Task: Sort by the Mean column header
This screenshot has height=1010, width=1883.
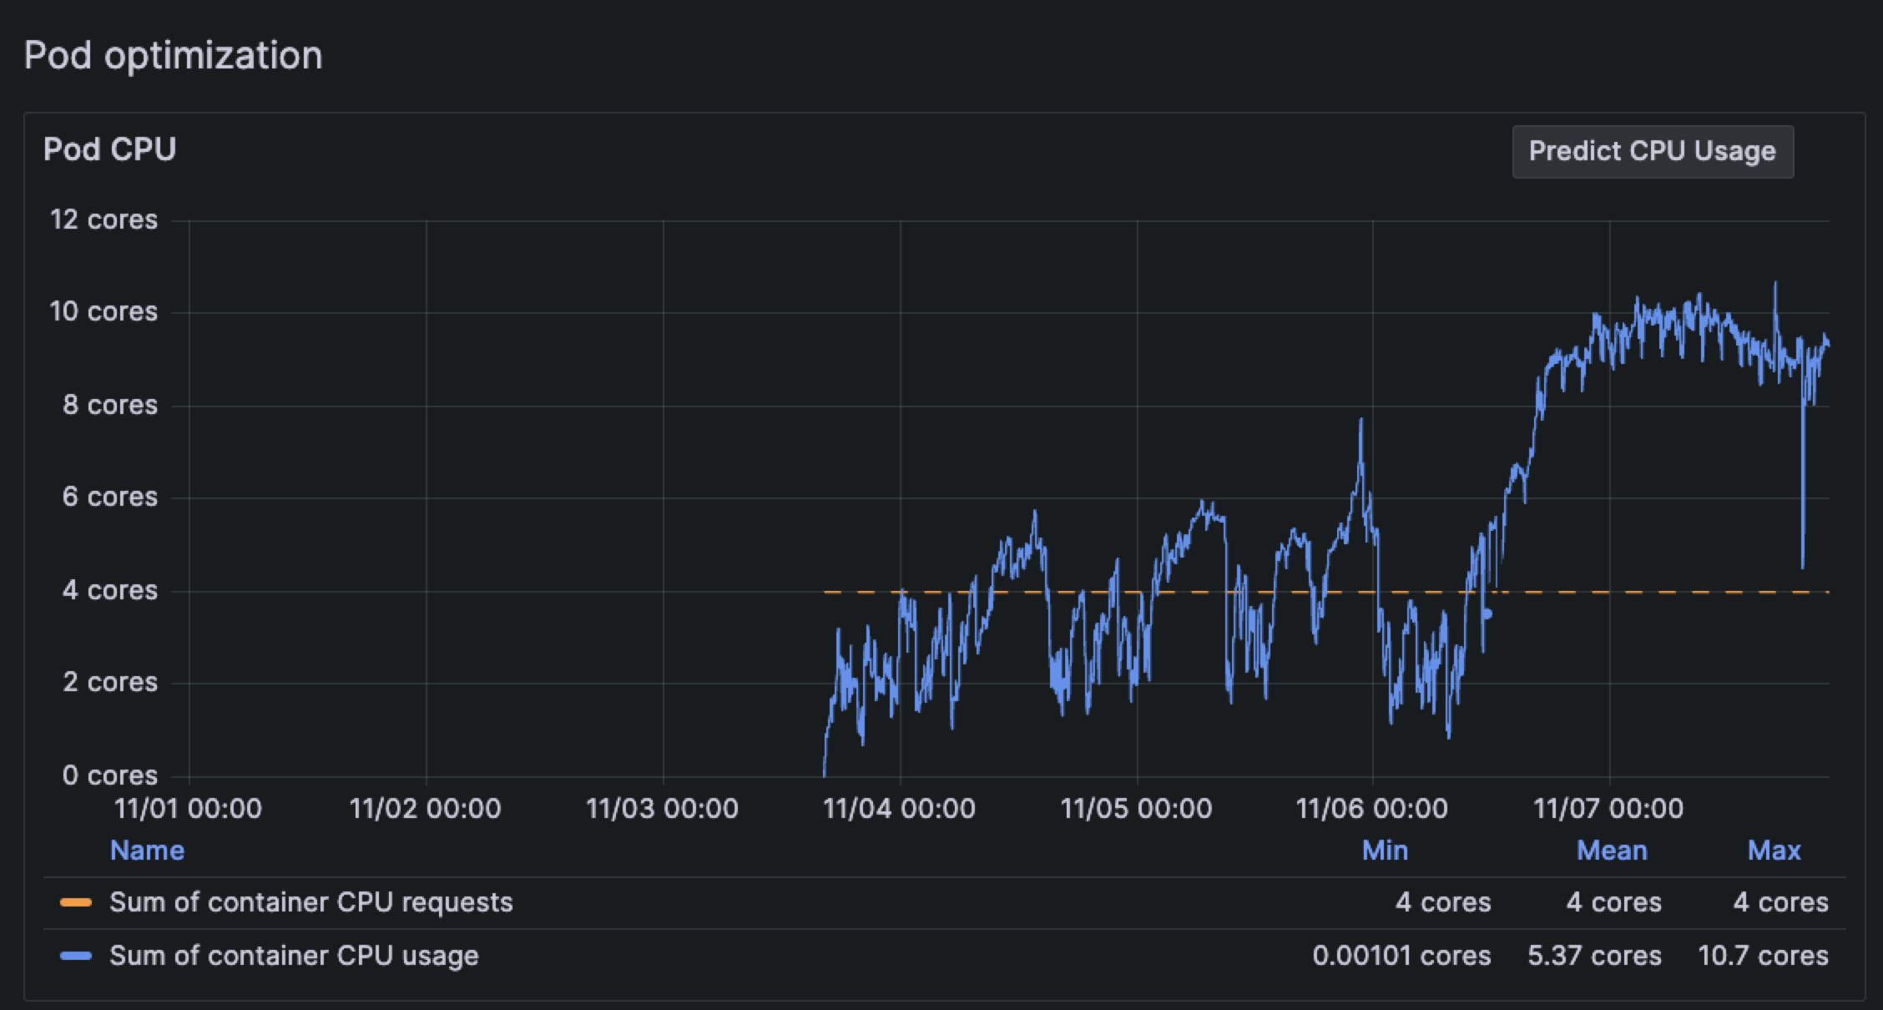Action: 1613,850
